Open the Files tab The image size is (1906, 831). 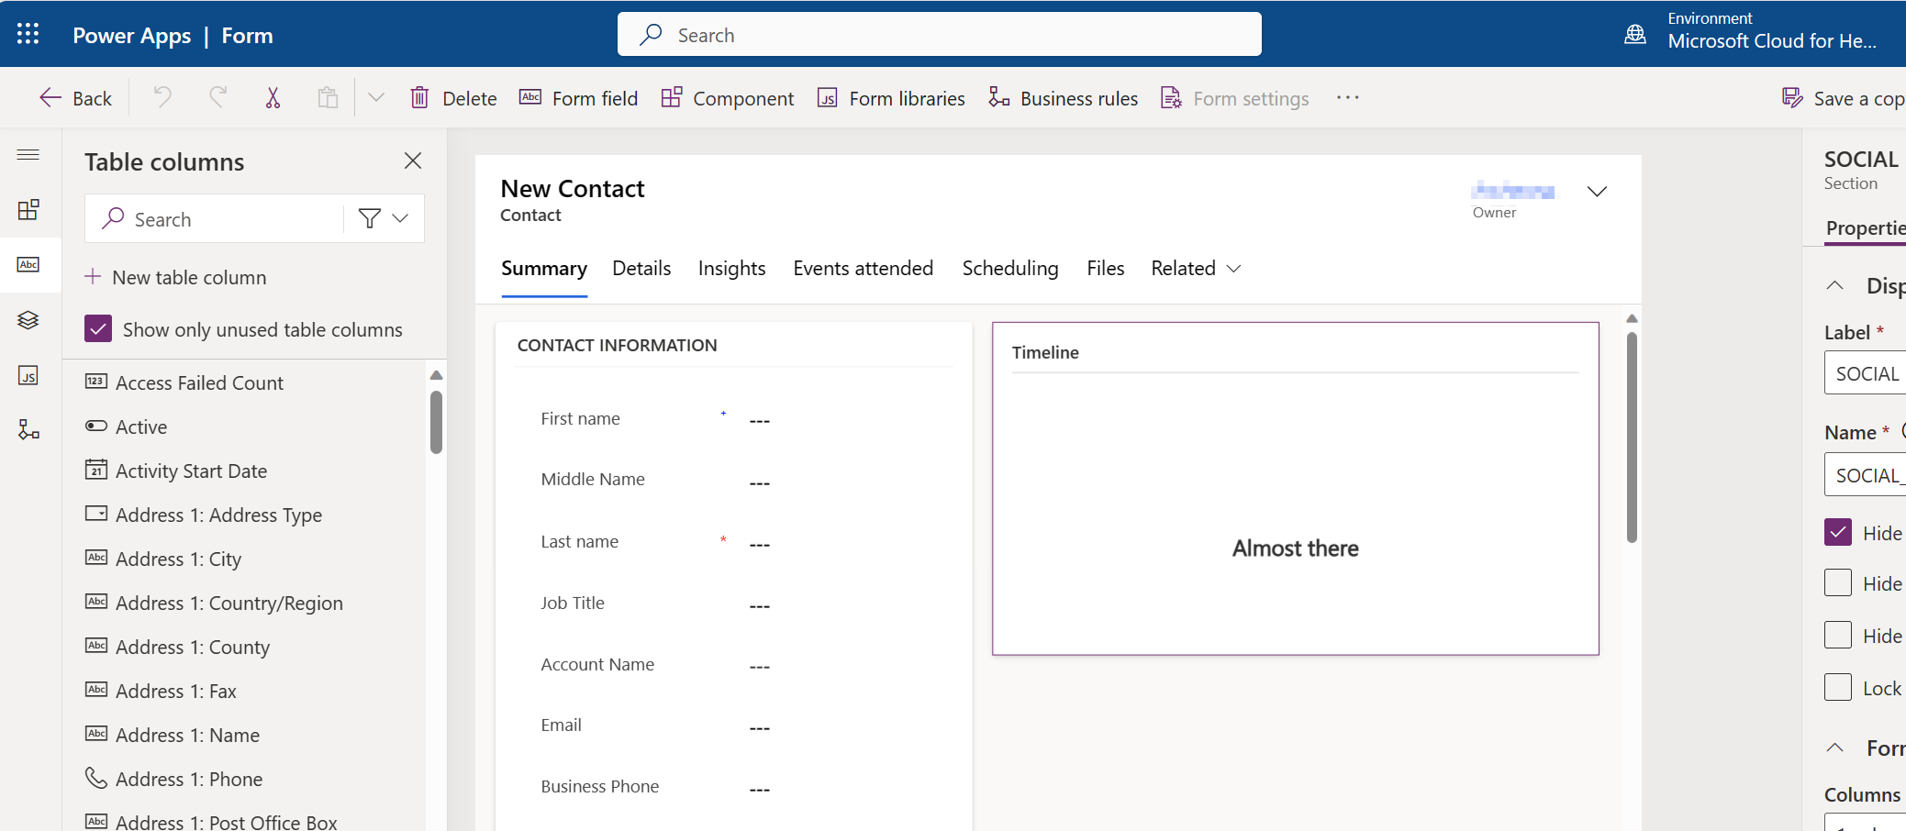(1105, 268)
